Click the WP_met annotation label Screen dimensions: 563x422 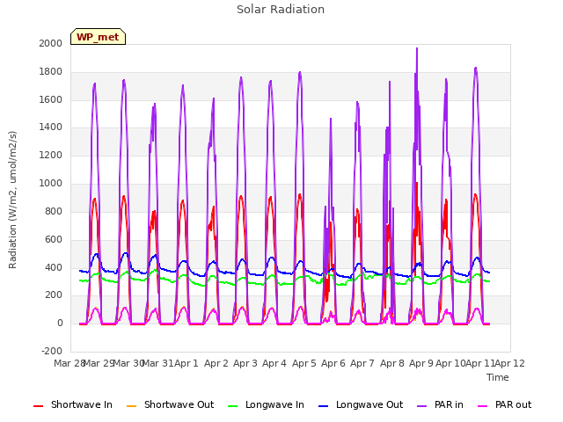[x=98, y=37]
